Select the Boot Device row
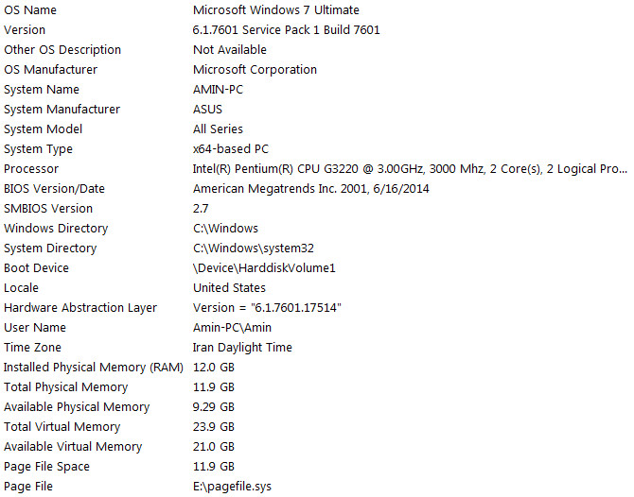634x497 pixels. (317, 268)
